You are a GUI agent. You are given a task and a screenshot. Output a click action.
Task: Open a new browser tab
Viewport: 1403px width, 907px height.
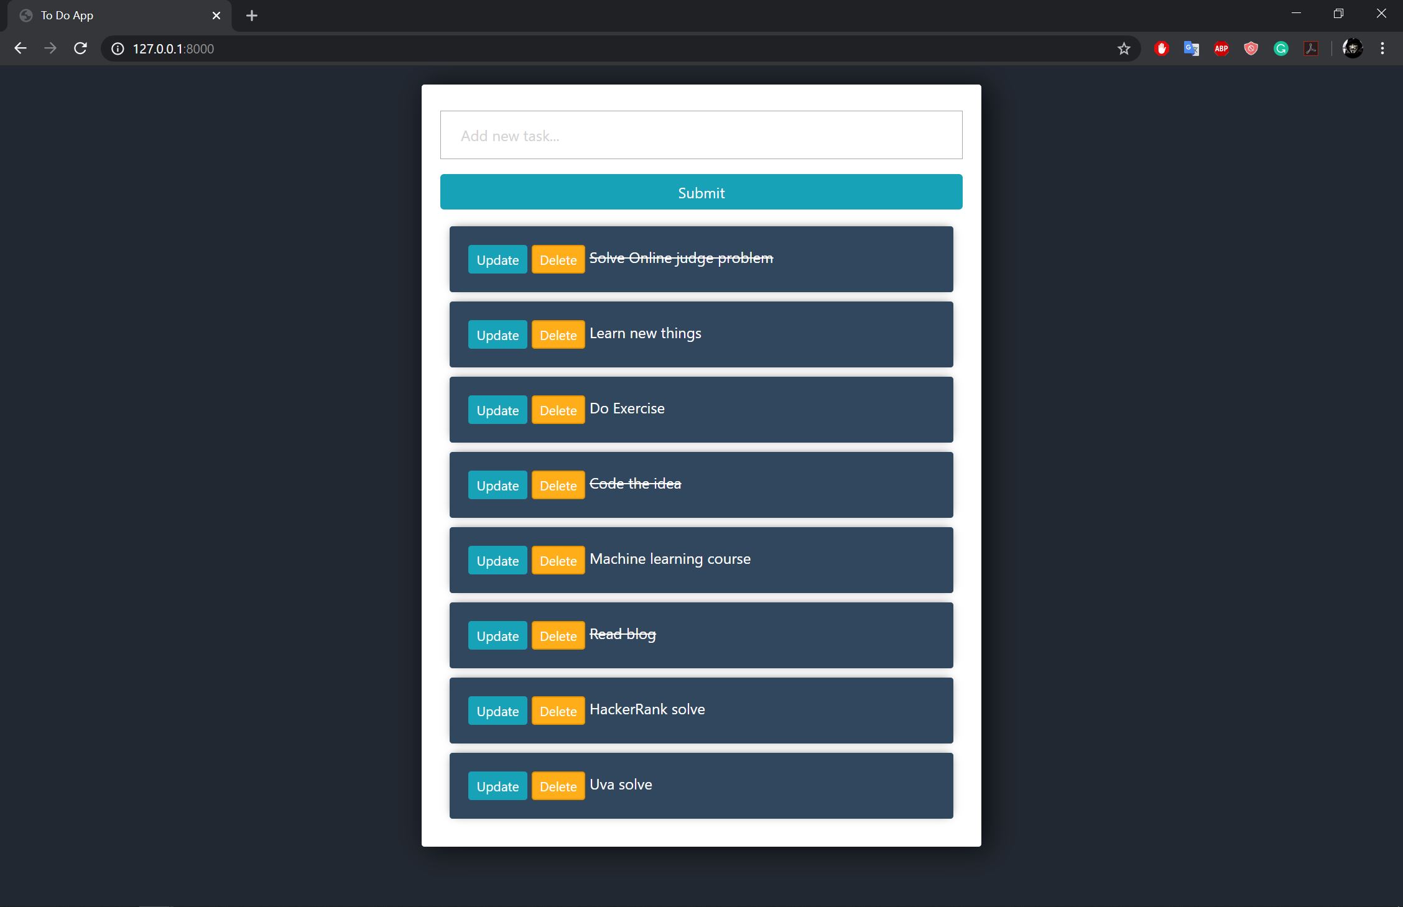pyautogui.click(x=251, y=16)
